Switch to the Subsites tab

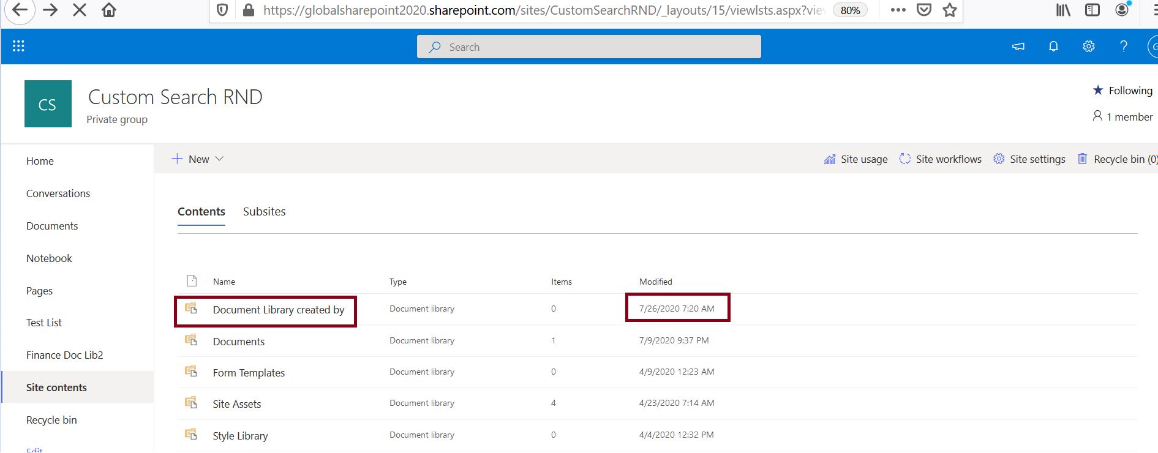[265, 211]
